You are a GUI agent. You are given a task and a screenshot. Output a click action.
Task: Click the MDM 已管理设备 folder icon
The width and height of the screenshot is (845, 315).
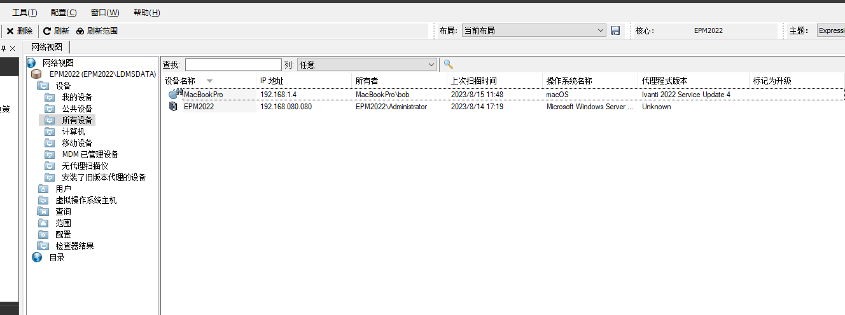pos(50,154)
